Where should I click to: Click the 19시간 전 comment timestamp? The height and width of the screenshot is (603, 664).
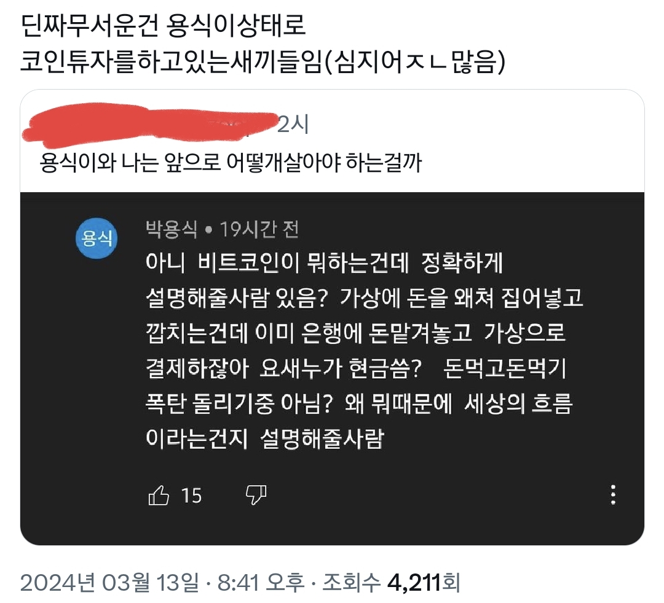point(259,230)
